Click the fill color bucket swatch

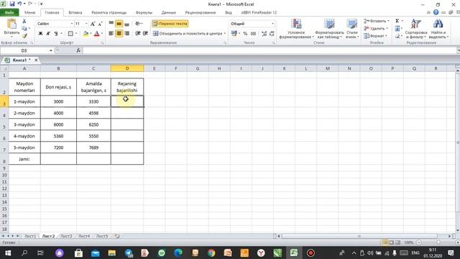coord(86,34)
